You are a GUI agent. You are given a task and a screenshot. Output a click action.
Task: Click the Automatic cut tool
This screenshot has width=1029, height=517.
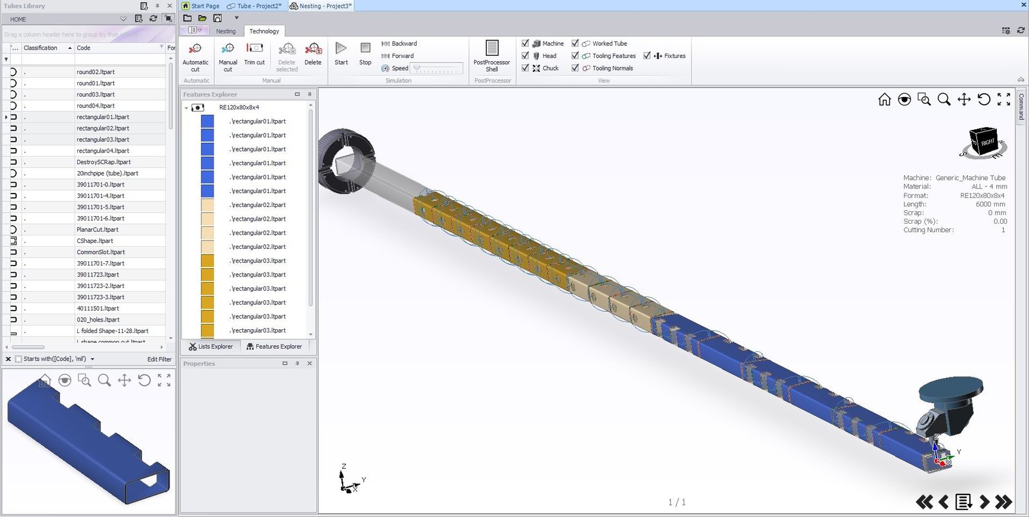(195, 56)
